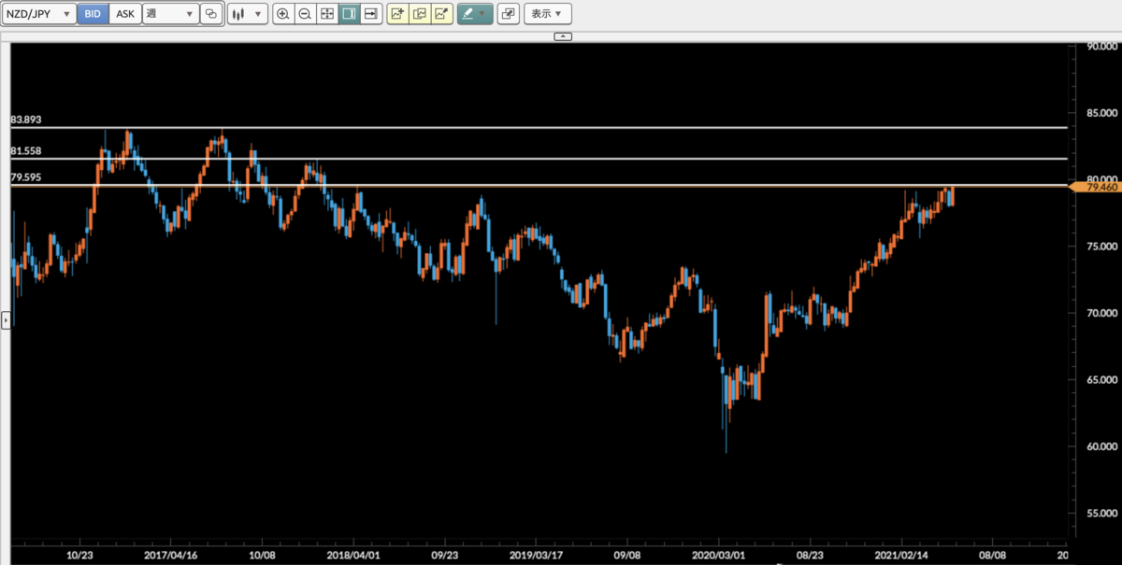The width and height of the screenshot is (1122, 565).
Task: Zoom out the chart with magnifier minus
Action: point(305,14)
